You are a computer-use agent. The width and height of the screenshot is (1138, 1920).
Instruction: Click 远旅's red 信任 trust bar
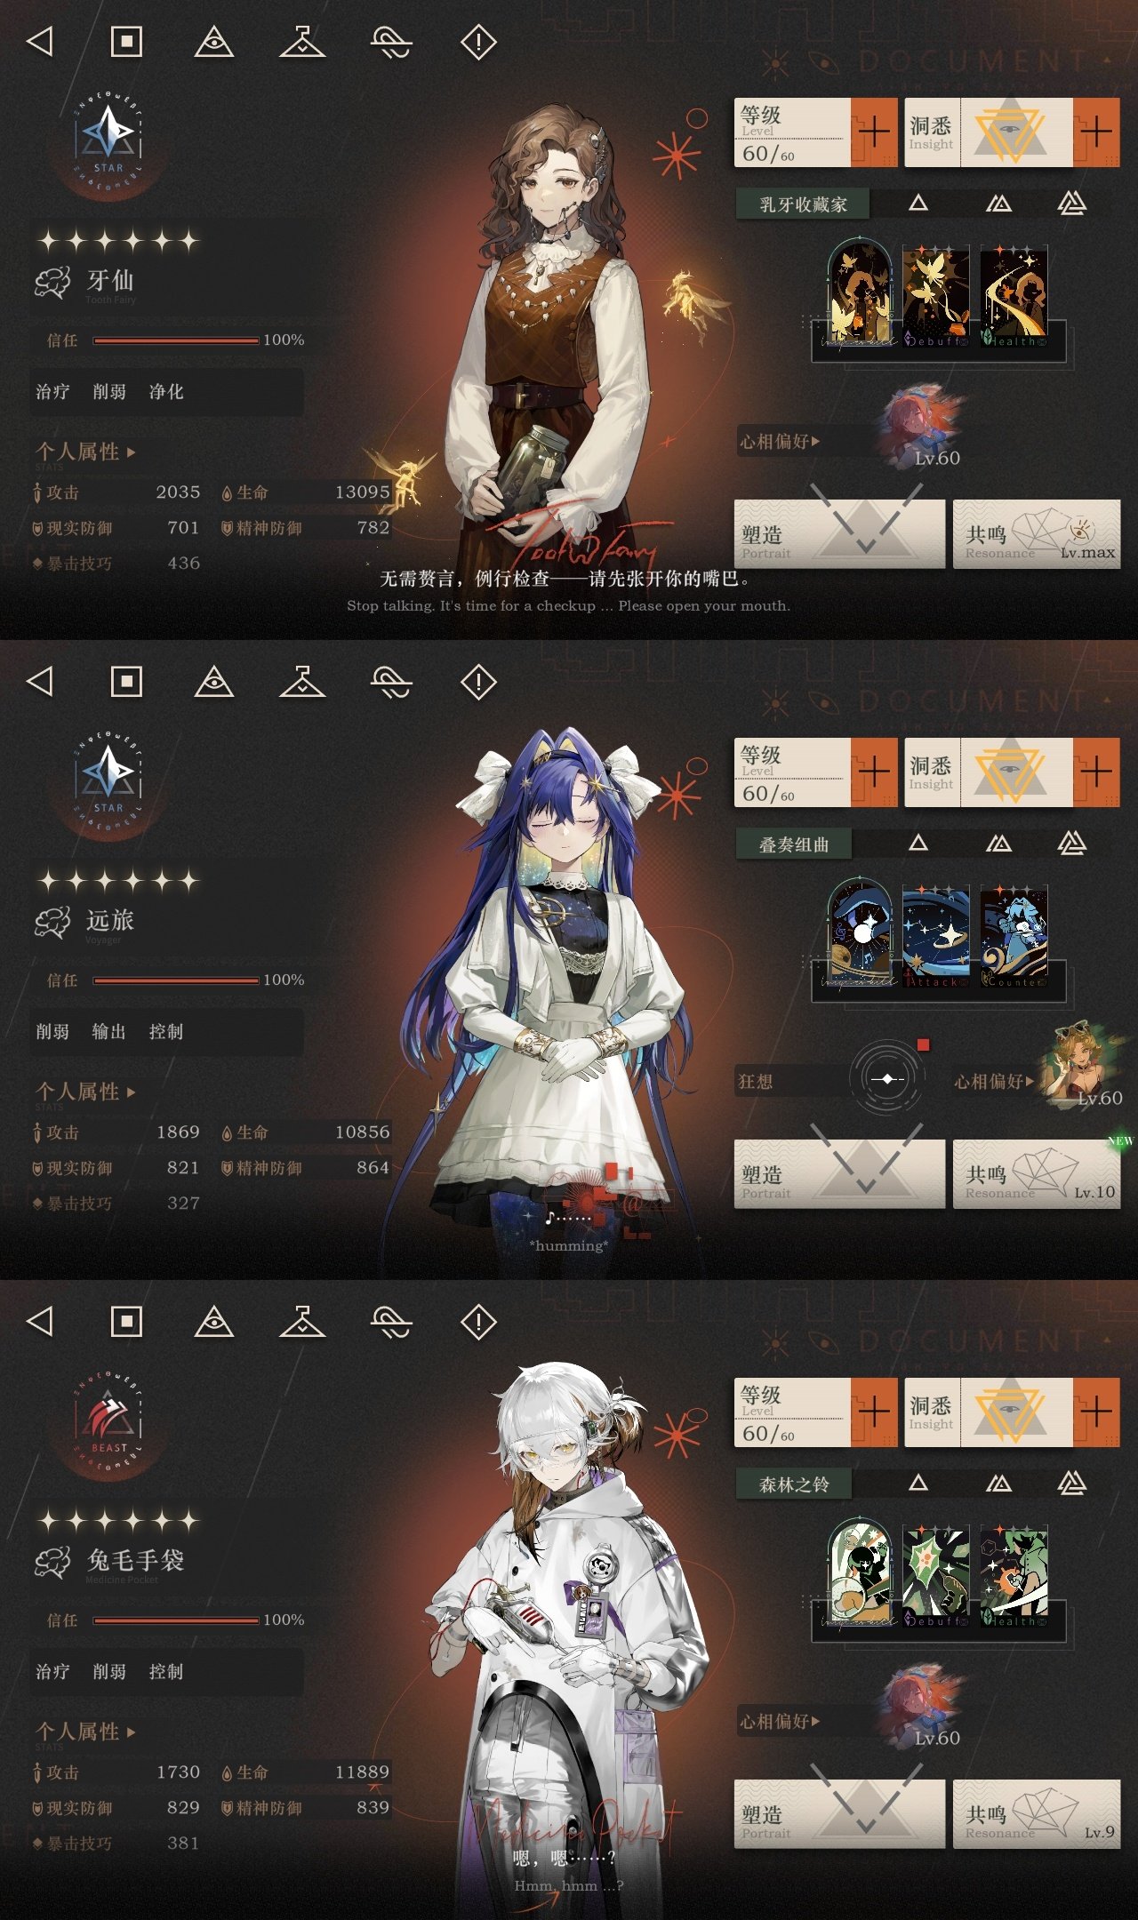175,980
